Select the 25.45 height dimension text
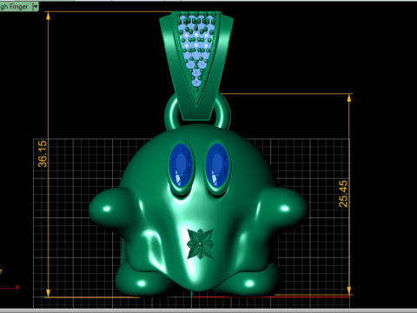 pyautogui.click(x=343, y=194)
